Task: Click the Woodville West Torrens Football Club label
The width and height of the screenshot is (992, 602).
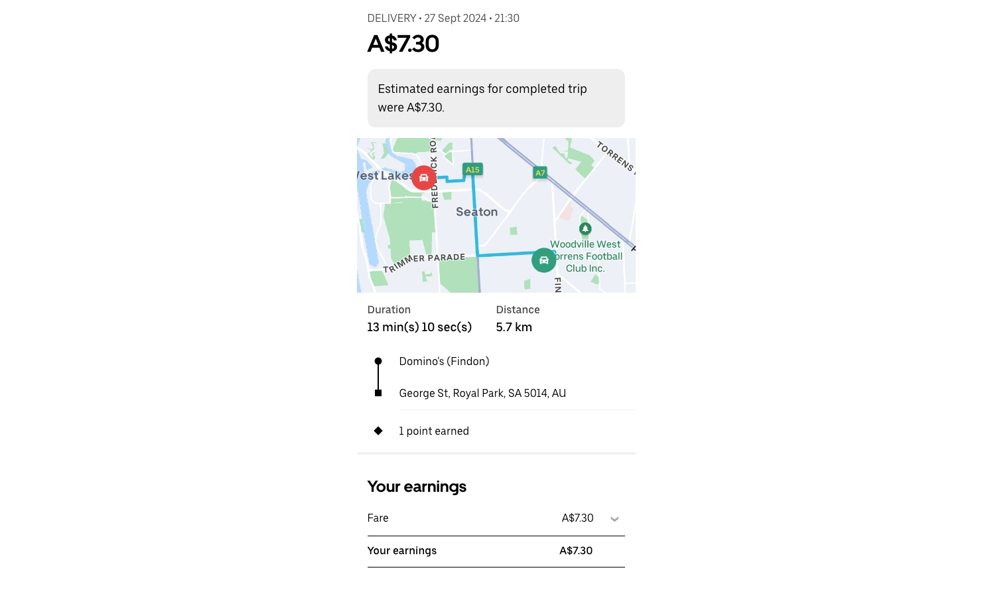Action: (x=586, y=256)
